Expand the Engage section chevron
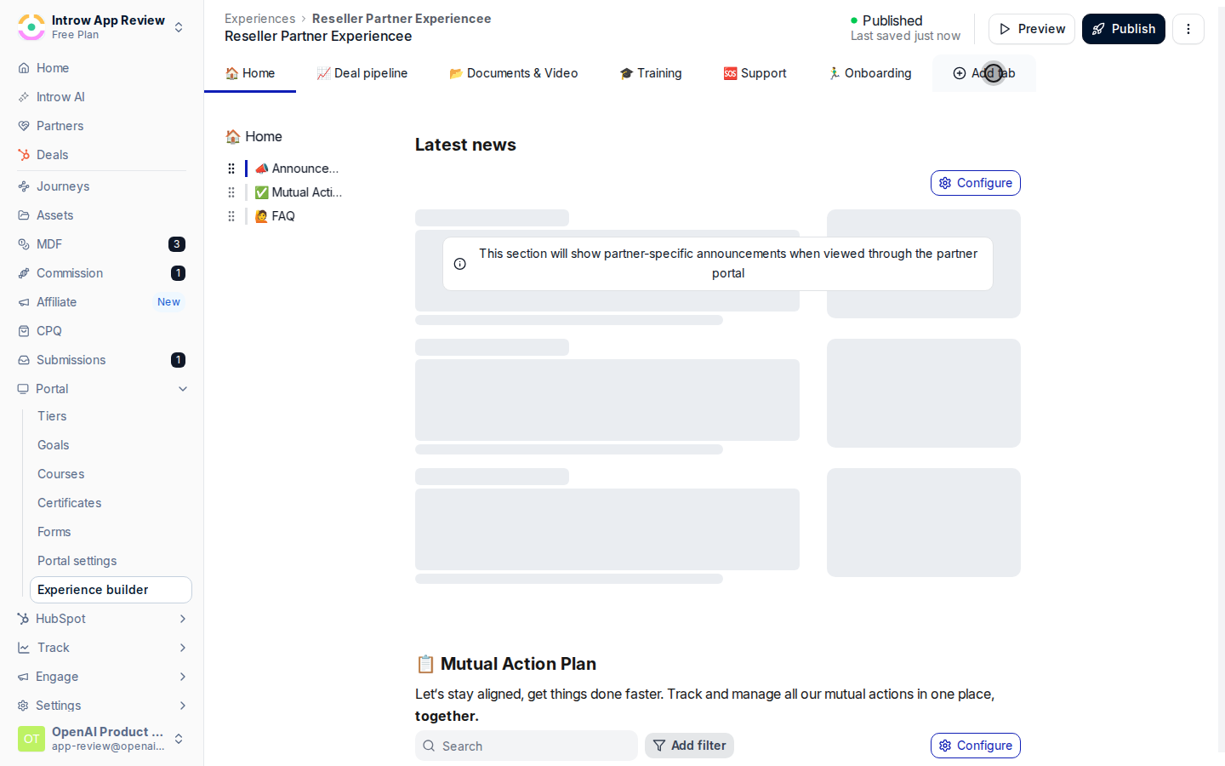Image resolution: width=1225 pixels, height=766 pixels. click(x=183, y=677)
